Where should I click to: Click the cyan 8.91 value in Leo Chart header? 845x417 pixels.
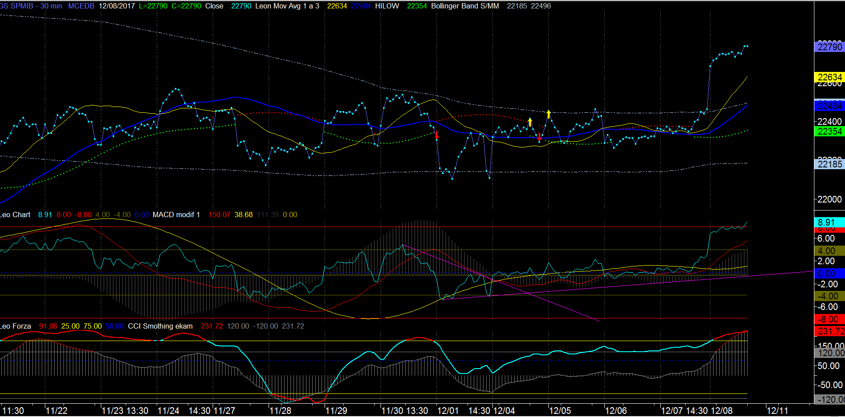click(45, 215)
